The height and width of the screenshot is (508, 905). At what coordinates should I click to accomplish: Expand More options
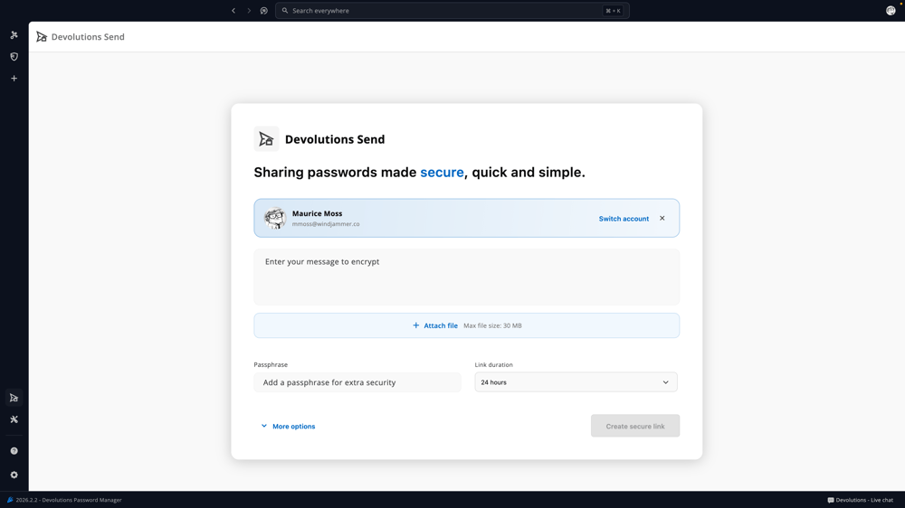(288, 426)
